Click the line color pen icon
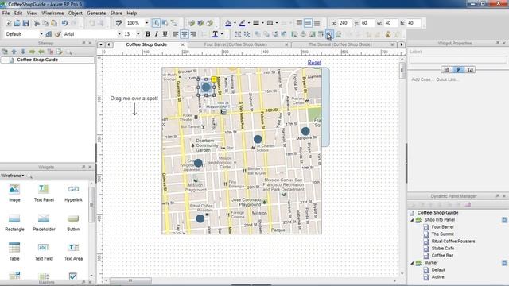This screenshot has width=509, height=286. 242,23
